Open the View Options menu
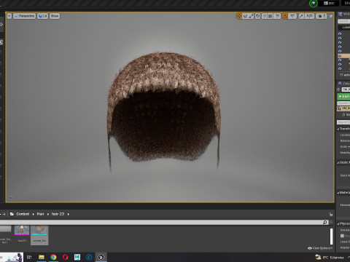The image size is (350, 262). tap(320, 248)
